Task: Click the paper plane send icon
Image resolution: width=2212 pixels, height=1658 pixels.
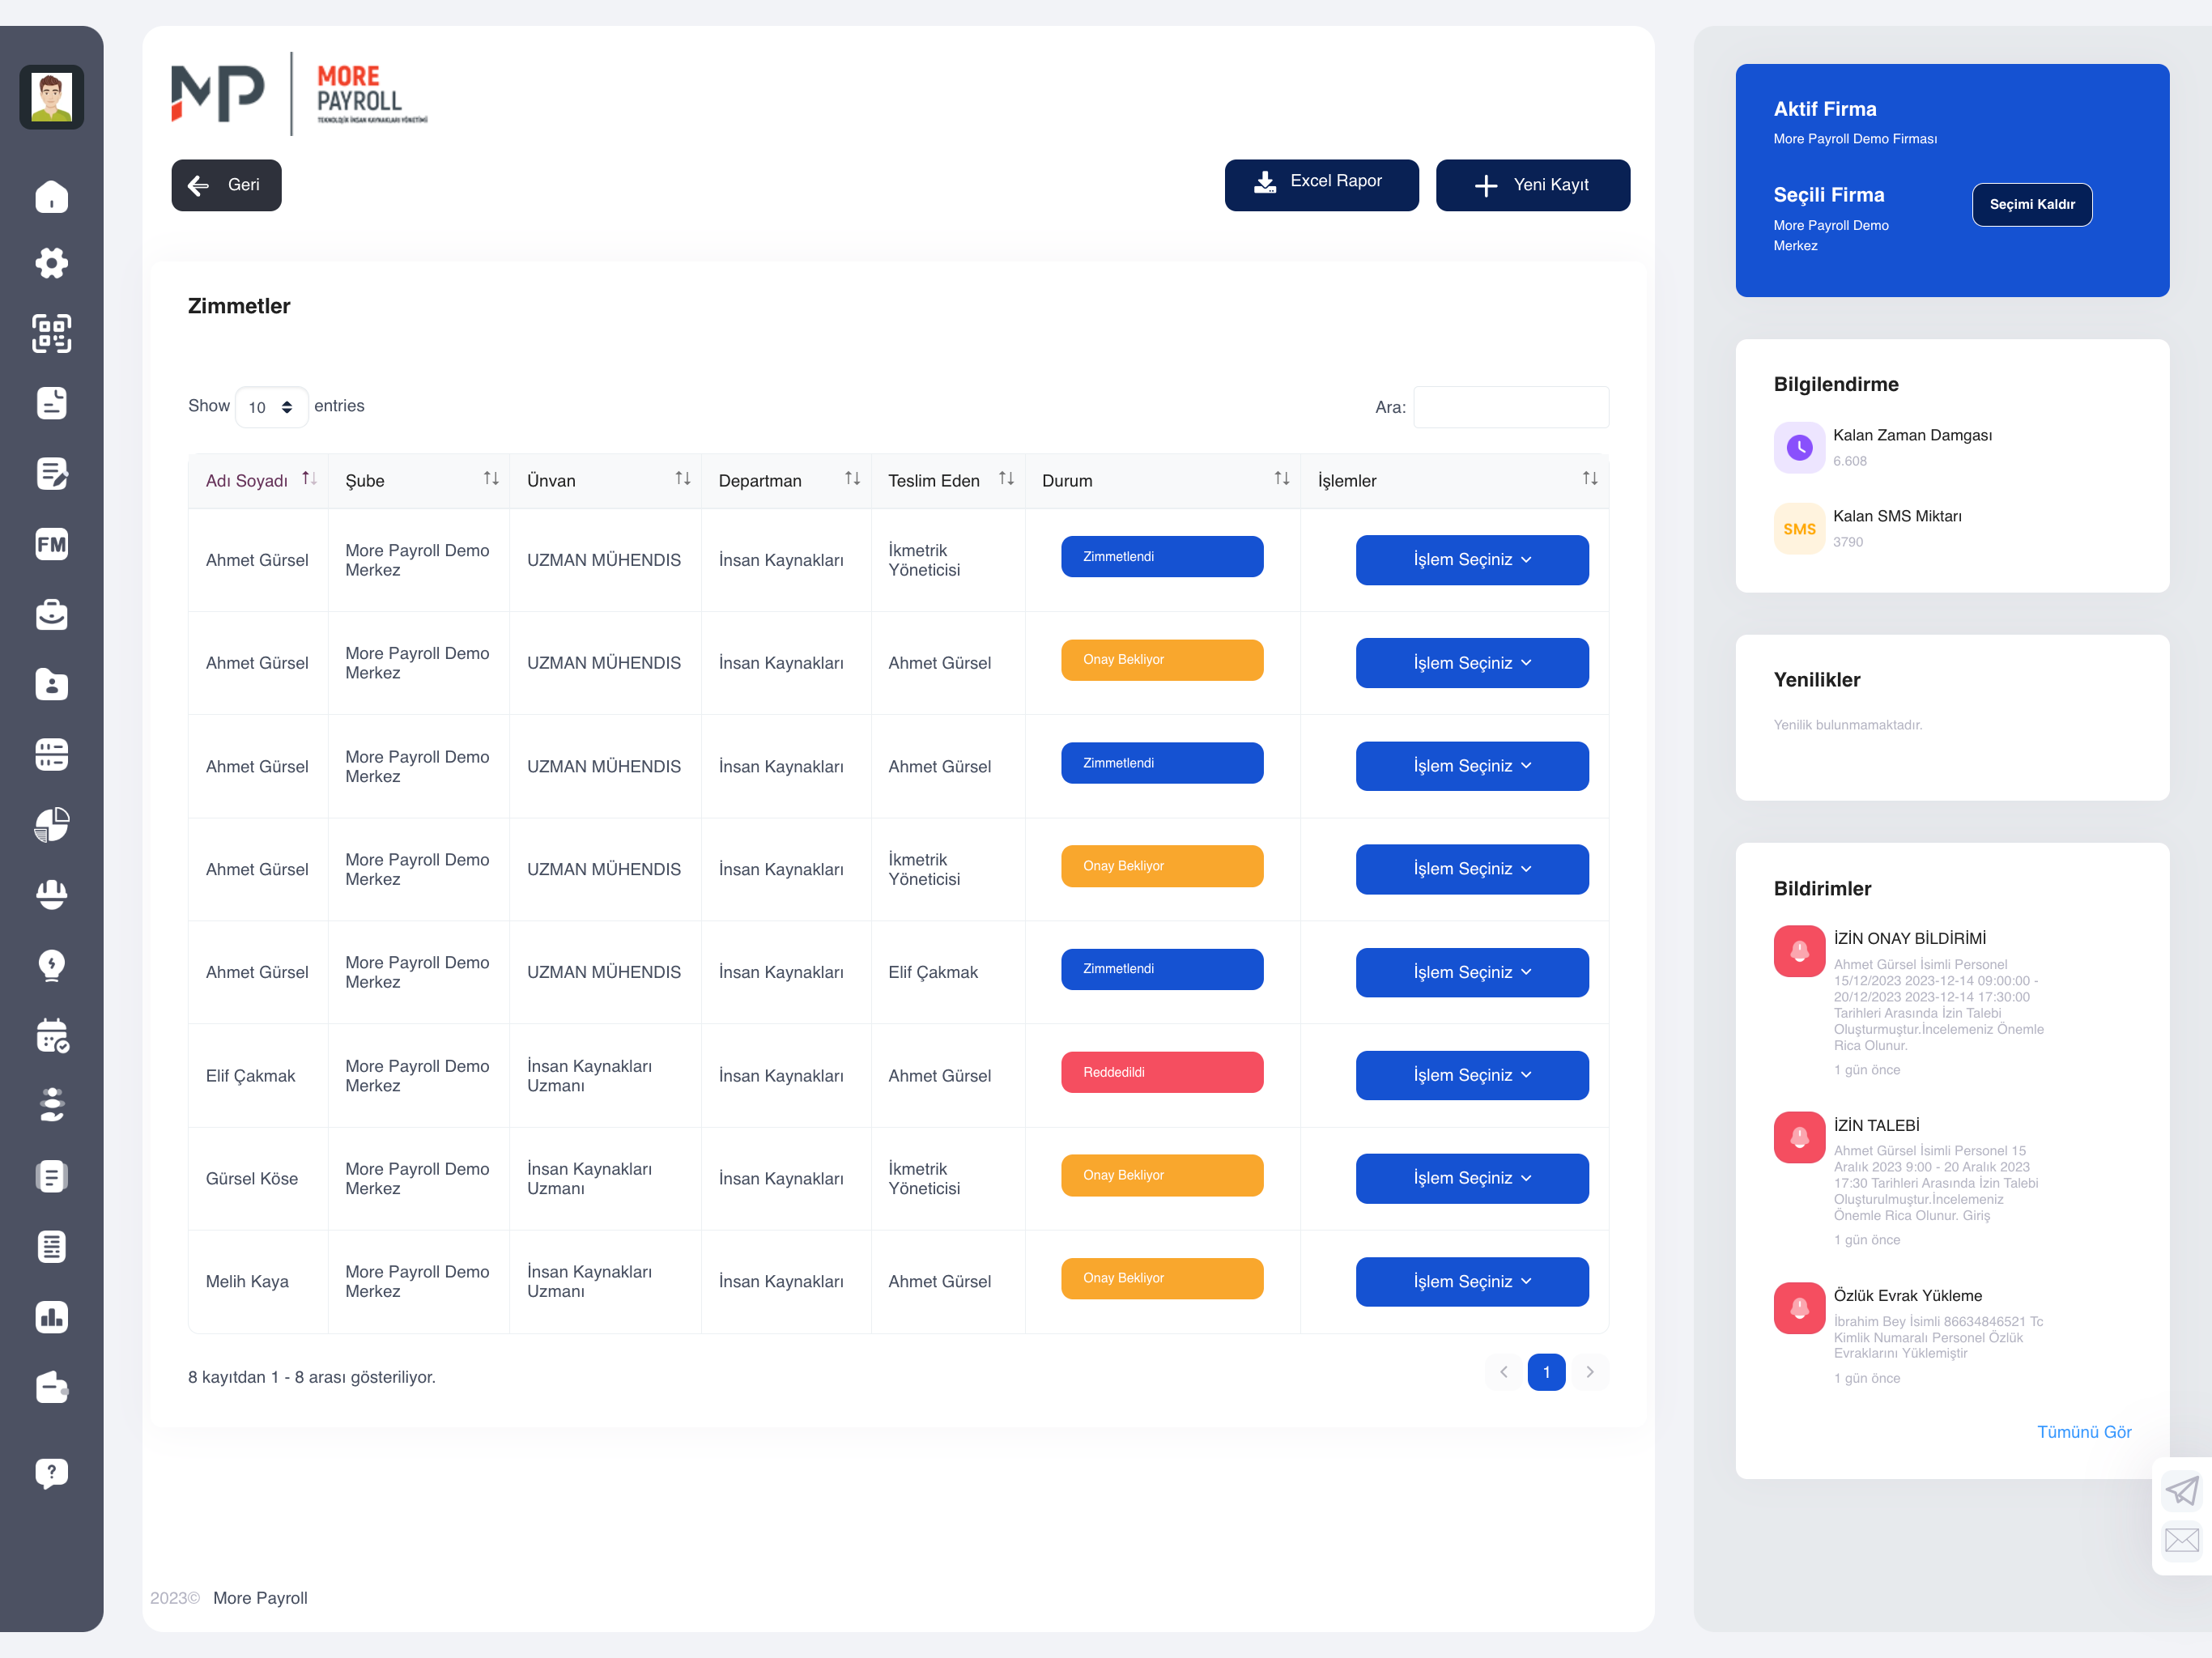Action: pyautogui.click(x=2182, y=1491)
